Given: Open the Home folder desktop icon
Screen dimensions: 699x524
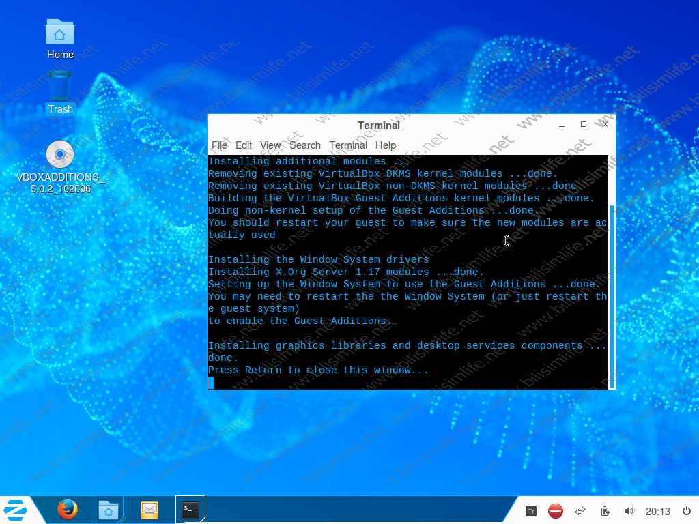Looking at the screenshot, I should [60, 39].
